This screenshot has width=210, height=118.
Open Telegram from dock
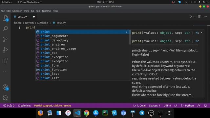(142, 113)
